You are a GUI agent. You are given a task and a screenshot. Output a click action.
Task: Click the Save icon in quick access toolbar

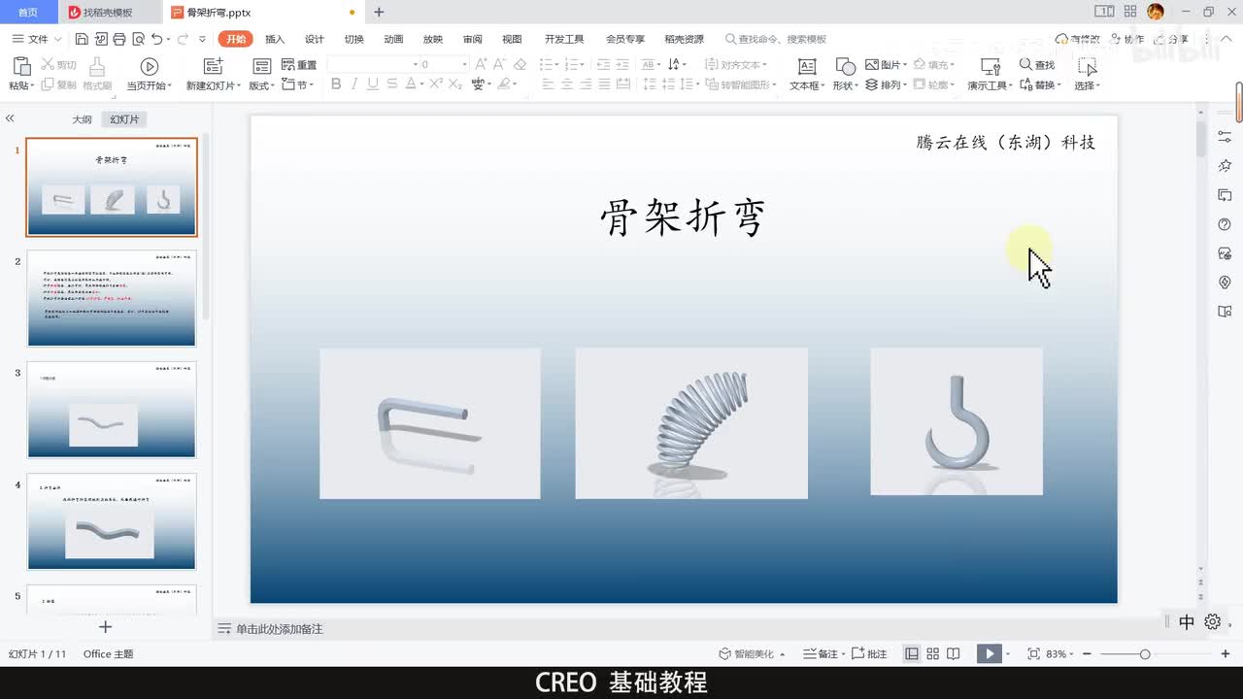click(x=82, y=39)
